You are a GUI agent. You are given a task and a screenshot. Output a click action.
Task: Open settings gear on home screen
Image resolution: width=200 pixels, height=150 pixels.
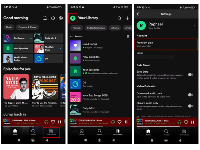pyautogui.click(x=61, y=18)
